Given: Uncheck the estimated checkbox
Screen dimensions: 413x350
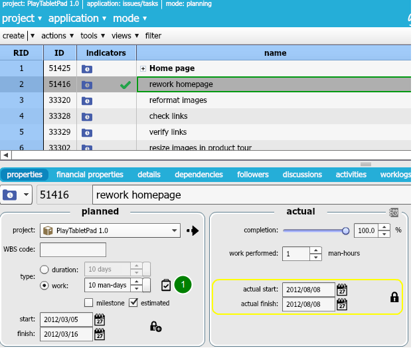Looking at the screenshot, I should [133, 303].
